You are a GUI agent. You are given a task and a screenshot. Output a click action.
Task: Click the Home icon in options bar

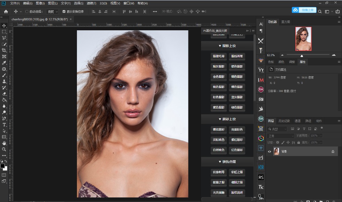point(6,11)
